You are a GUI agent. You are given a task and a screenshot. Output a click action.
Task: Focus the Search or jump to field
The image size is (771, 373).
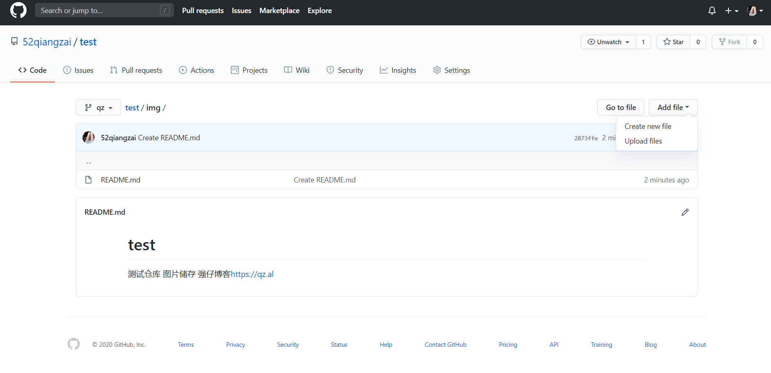tap(98, 11)
